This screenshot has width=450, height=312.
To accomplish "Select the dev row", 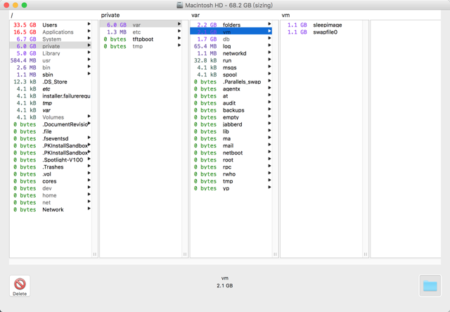I will point(51,188).
